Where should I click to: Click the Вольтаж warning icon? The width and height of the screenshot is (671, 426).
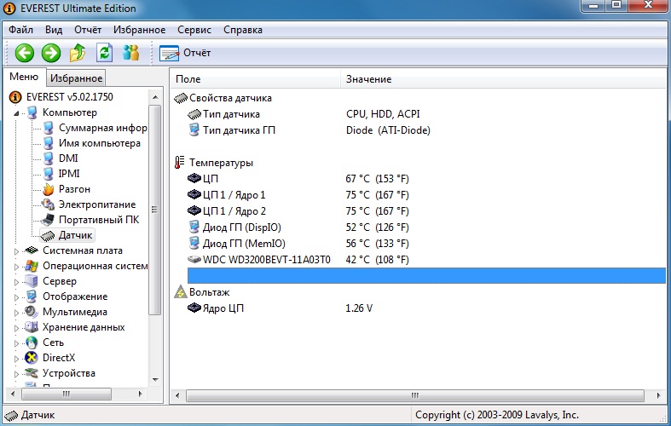(180, 292)
